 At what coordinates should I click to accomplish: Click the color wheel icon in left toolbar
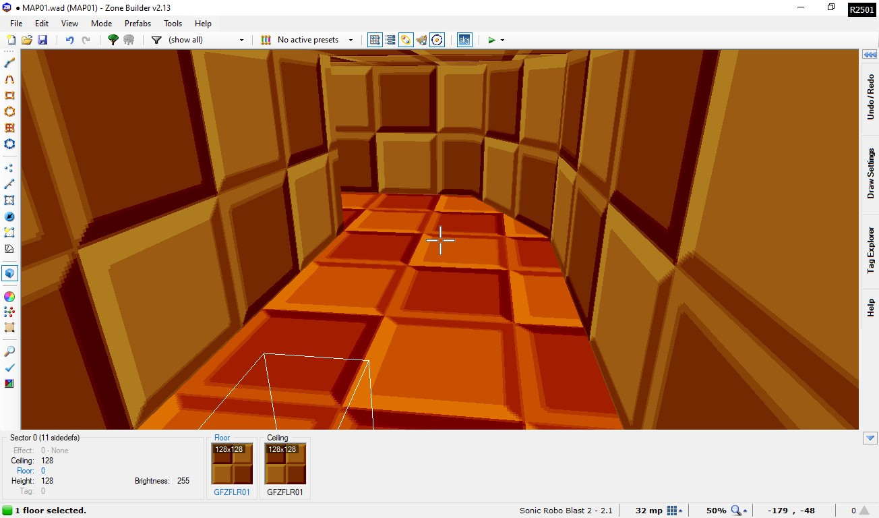click(9, 296)
